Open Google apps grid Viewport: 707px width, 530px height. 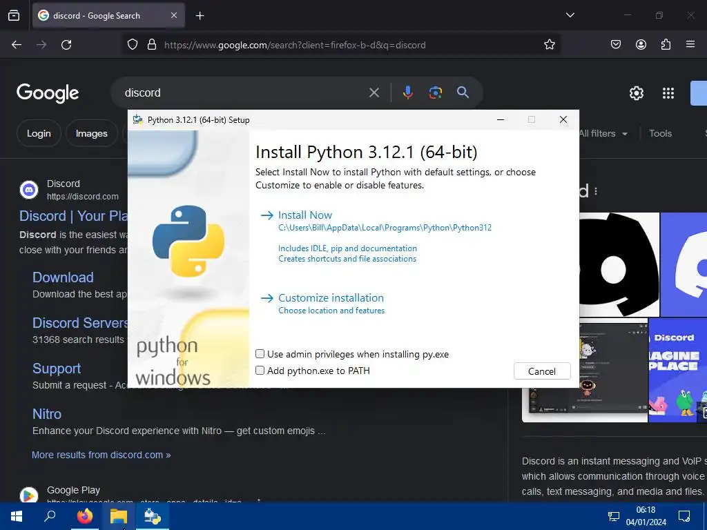tap(668, 93)
